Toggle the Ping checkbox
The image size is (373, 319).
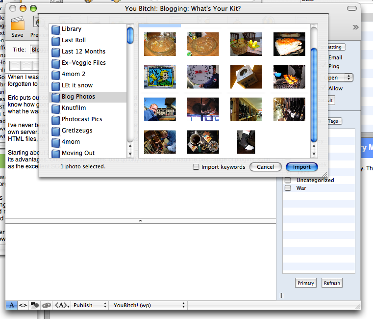tap(323, 66)
